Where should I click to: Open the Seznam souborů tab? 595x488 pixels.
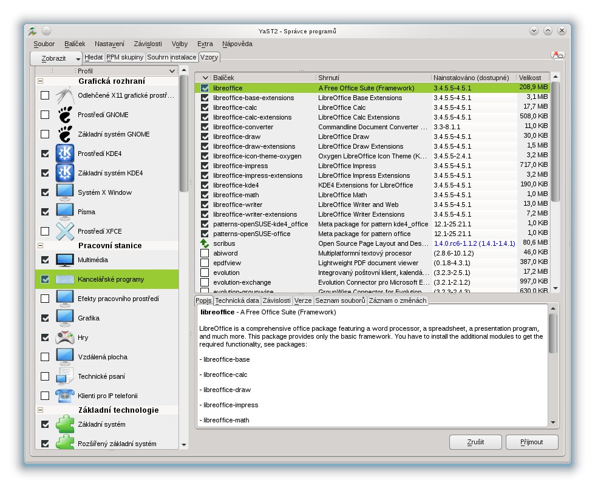[x=340, y=300]
